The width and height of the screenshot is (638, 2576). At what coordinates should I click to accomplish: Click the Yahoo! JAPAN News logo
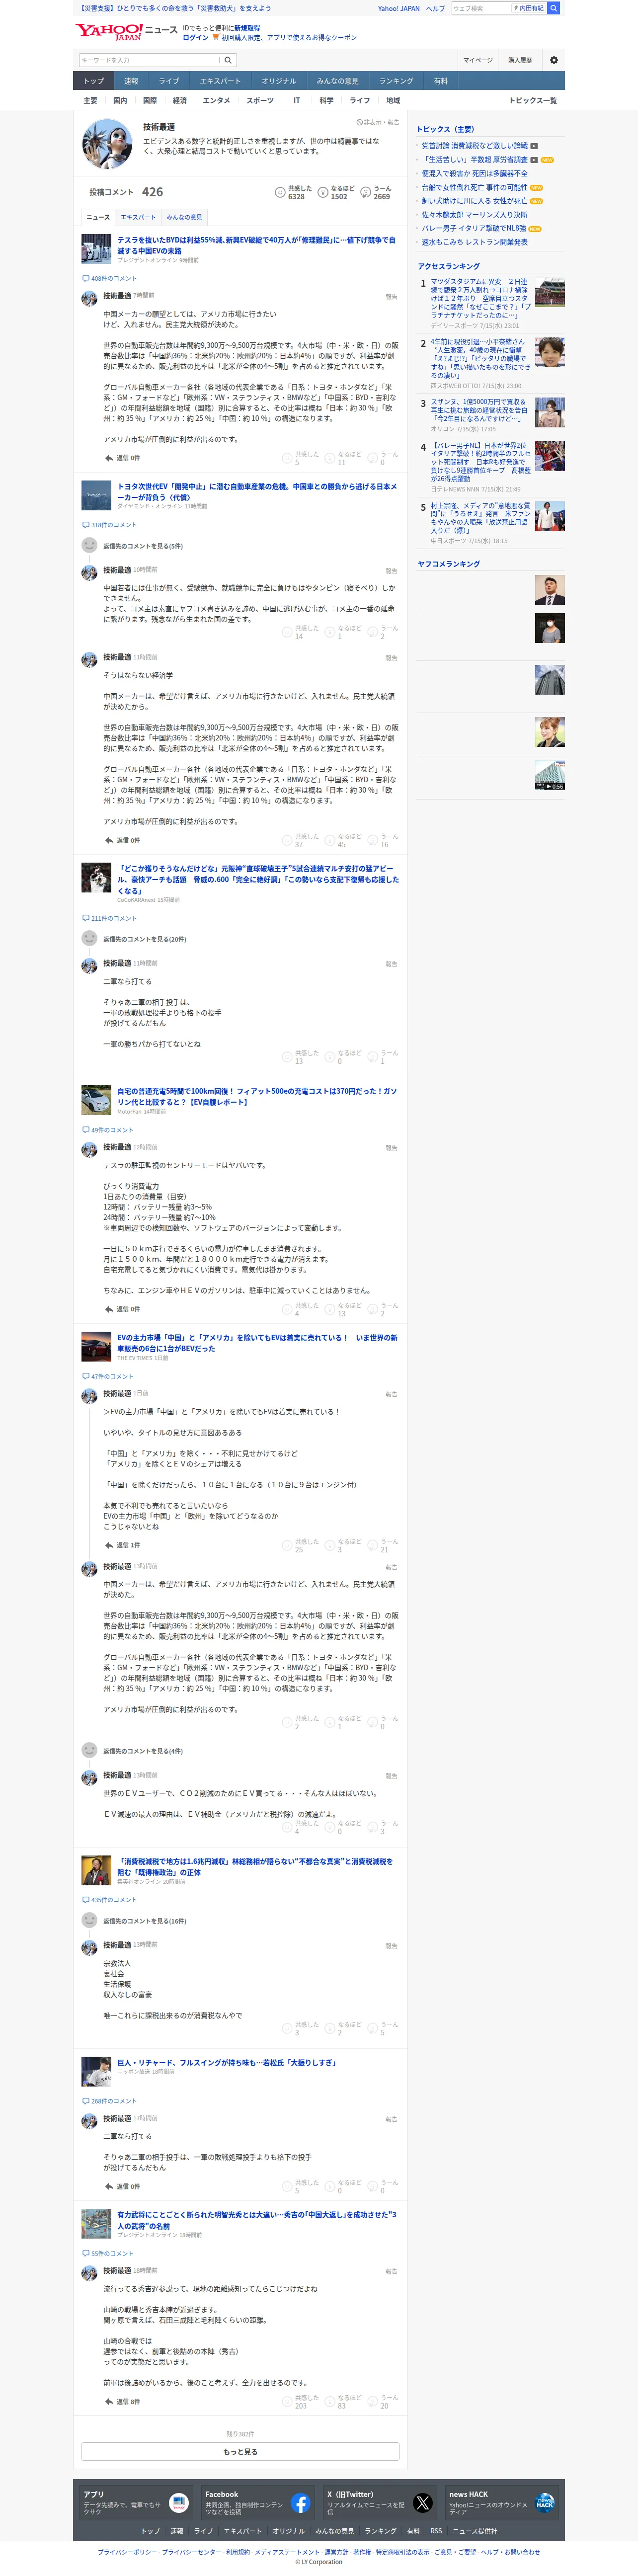point(126,32)
